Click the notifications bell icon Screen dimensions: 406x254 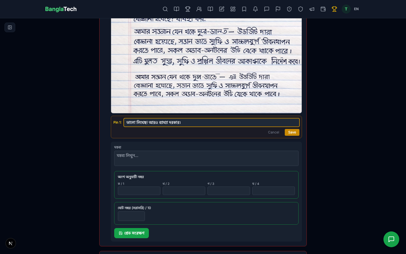pyautogui.click(x=255, y=9)
